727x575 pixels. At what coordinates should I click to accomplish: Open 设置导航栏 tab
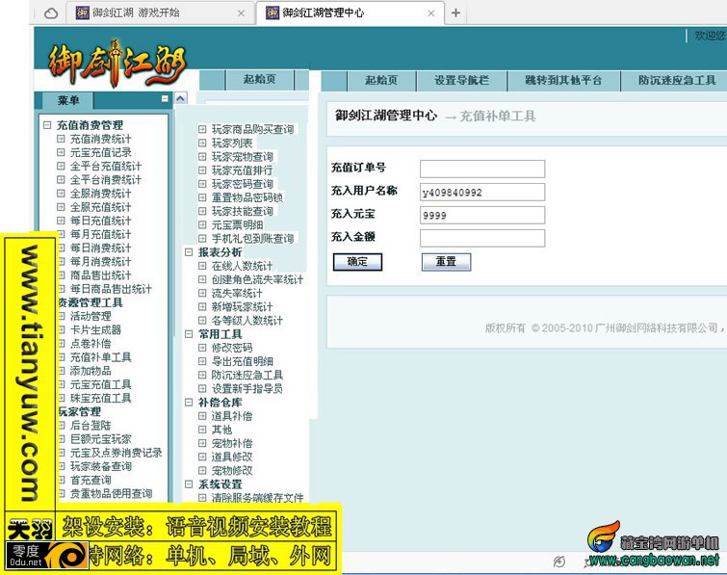tap(462, 81)
